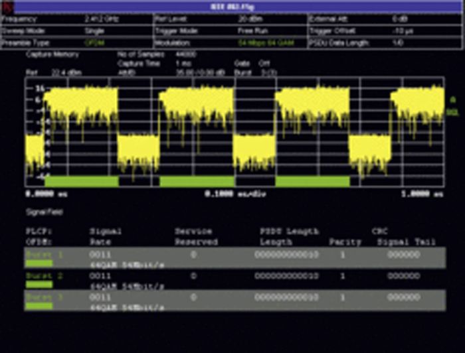
Task: Click the Signal Field heading
Action: click(45, 212)
